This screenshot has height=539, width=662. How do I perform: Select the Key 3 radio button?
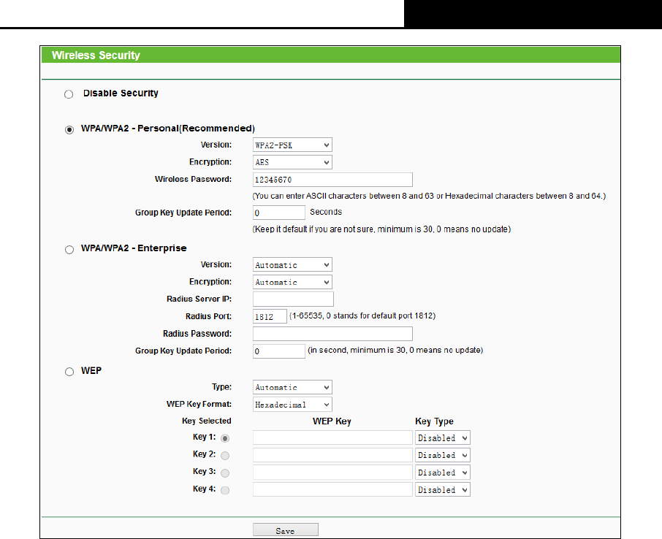pyautogui.click(x=225, y=473)
